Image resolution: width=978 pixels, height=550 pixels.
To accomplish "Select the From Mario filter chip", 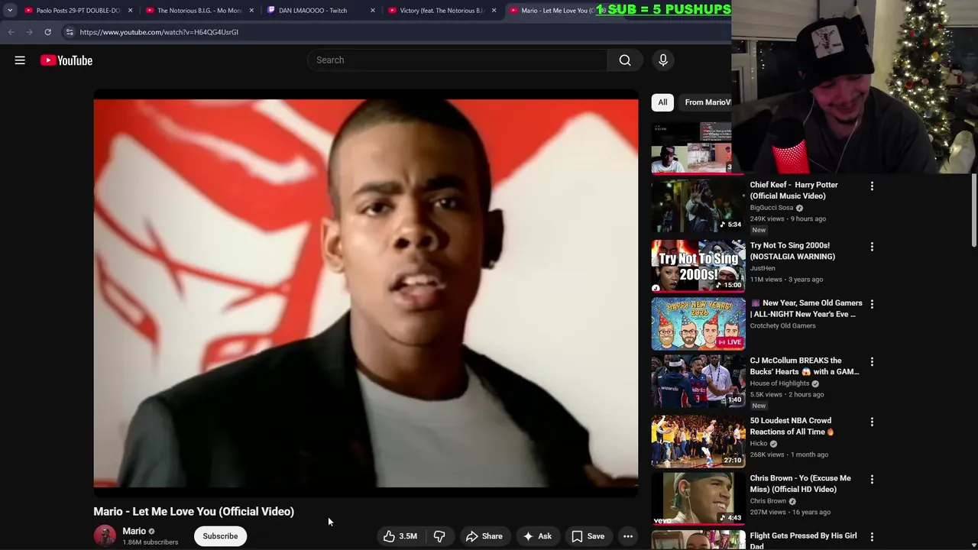I will [705, 102].
